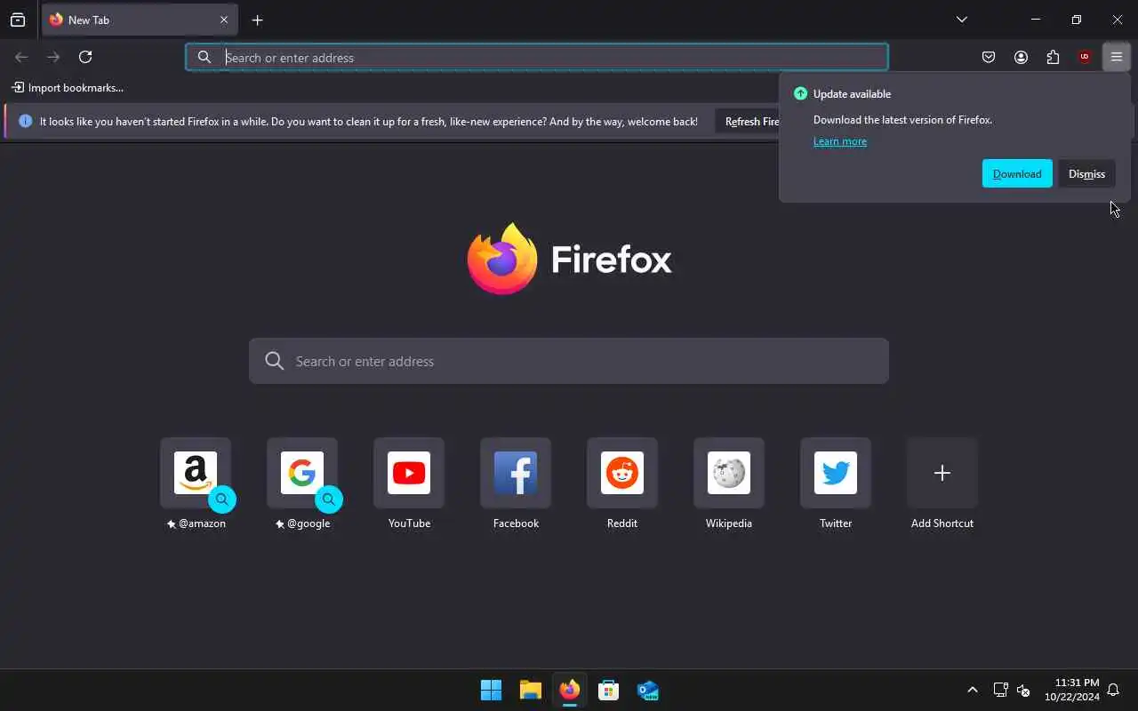This screenshot has width=1138, height=711.
Task: Open the Windows Start menu
Action: pyautogui.click(x=491, y=690)
